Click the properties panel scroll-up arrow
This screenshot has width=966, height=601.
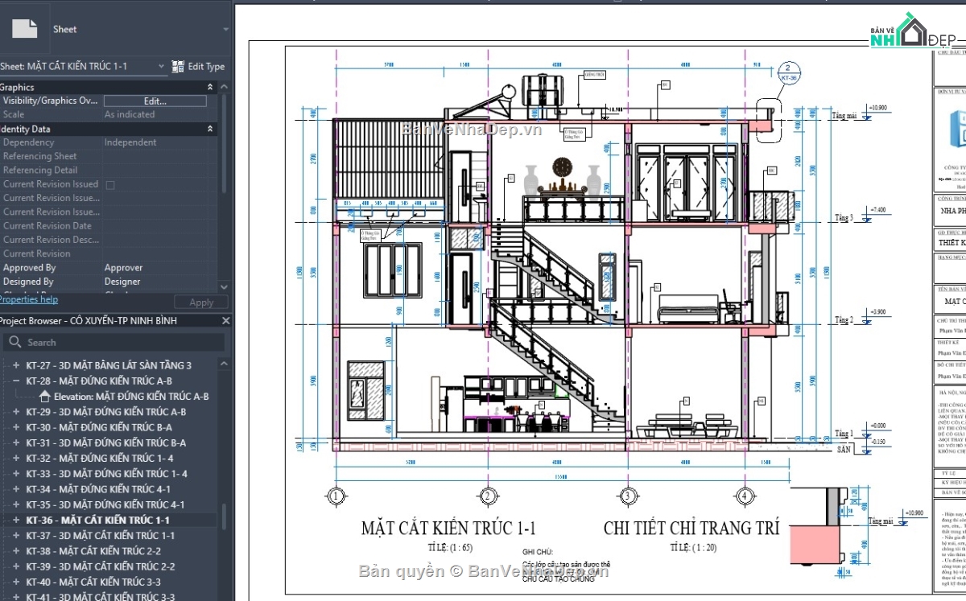click(225, 87)
